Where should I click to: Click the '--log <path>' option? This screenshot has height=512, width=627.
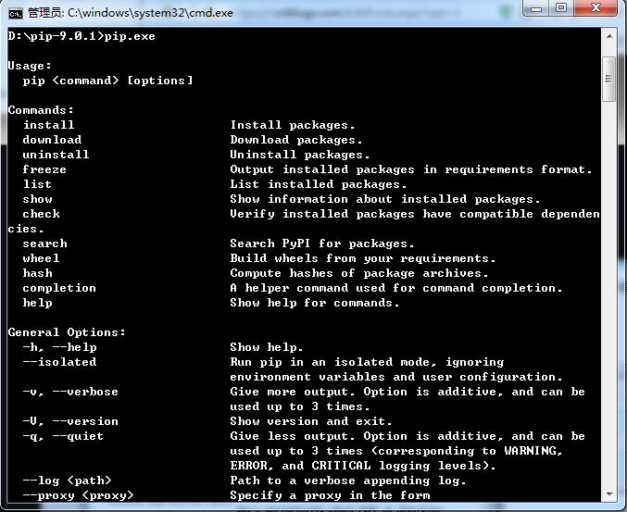pyautogui.click(x=67, y=481)
